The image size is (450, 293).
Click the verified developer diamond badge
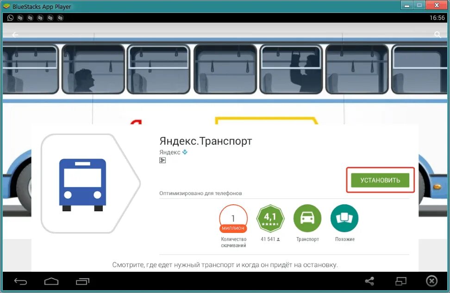click(x=185, y=152)
